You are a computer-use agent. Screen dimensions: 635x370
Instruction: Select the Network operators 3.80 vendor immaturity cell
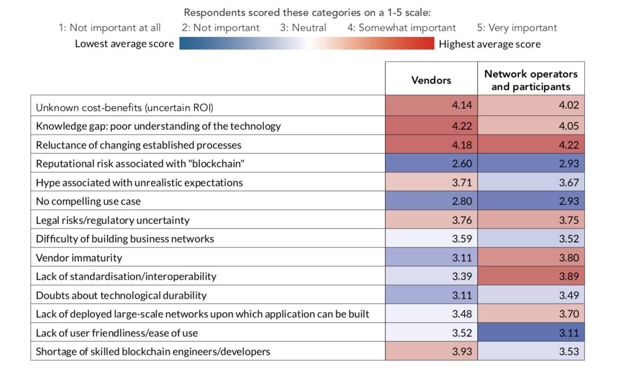point(531,258)
